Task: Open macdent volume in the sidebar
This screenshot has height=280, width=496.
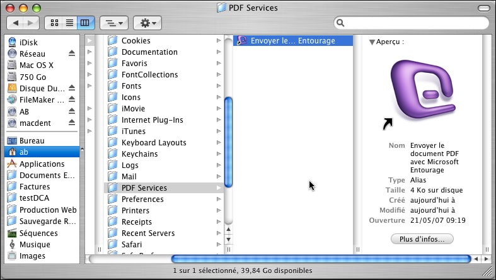Action: pos(42,123)
